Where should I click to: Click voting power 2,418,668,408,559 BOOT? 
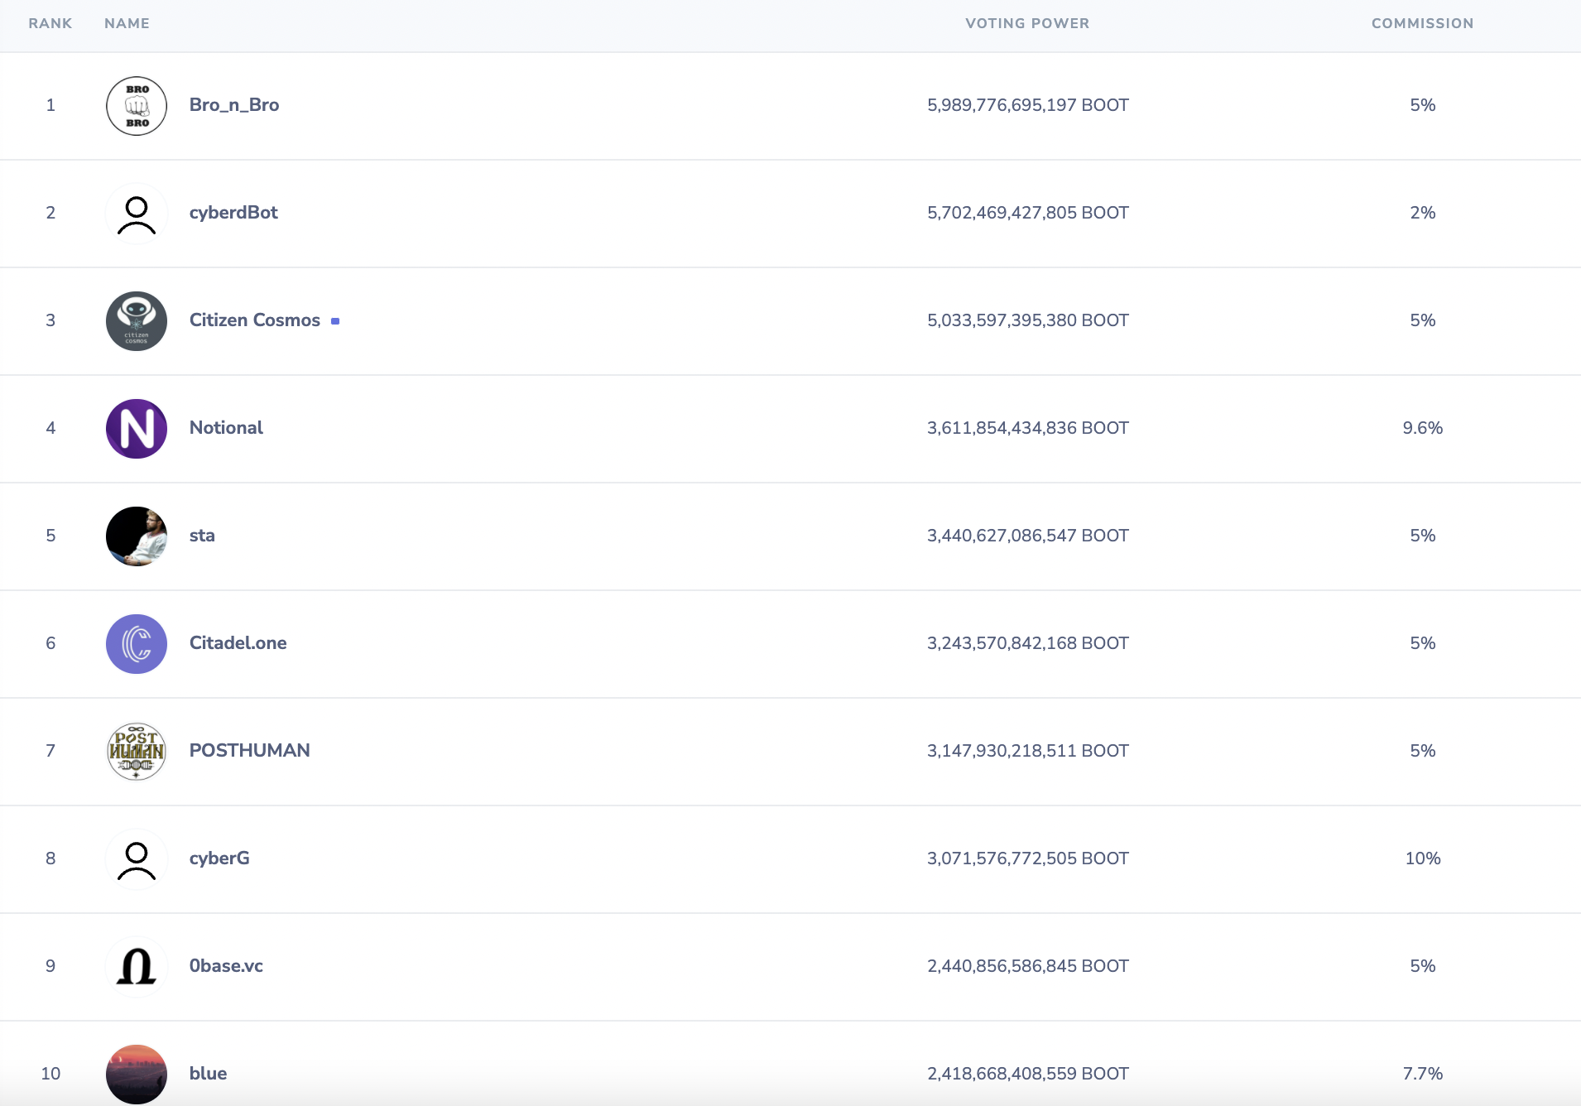click(x=1028, y=1074)
